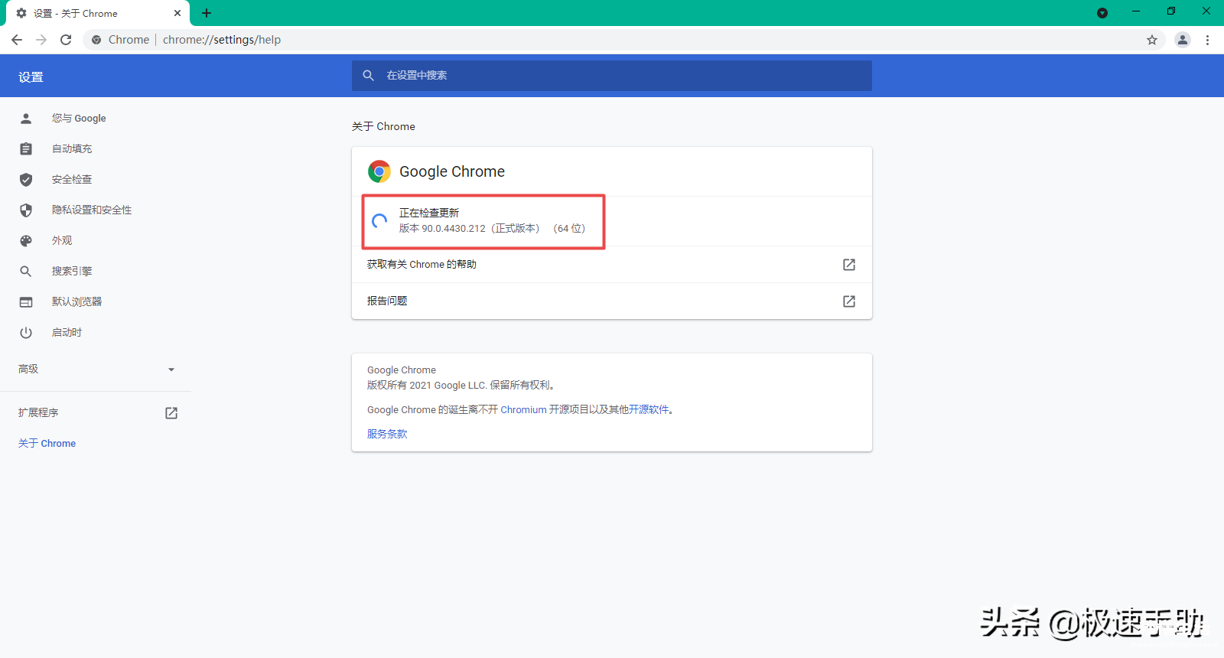Click the address bar URL chrome://settings/help

(222, 40)
